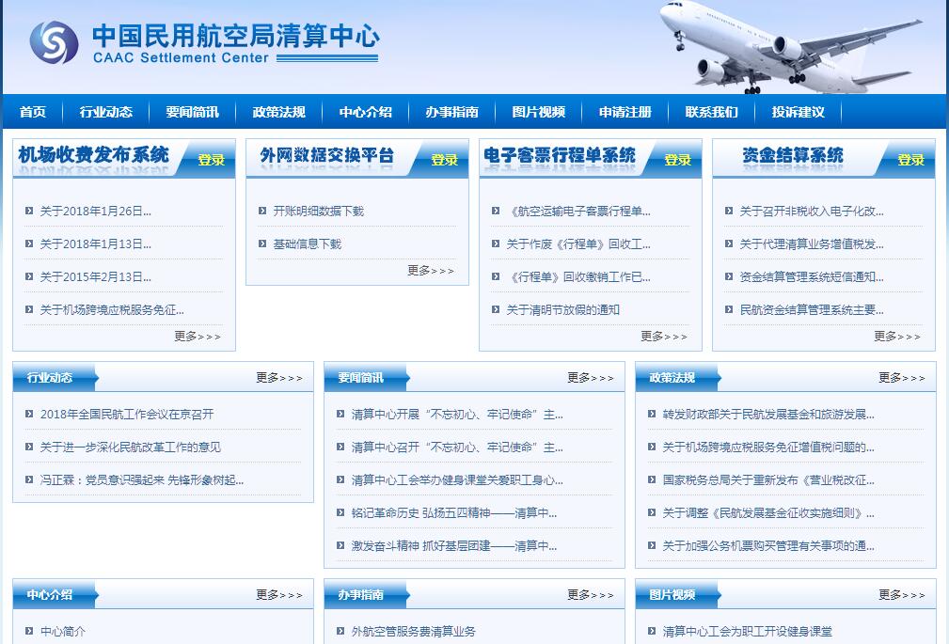Show 更多 under the 政策法规 section header

(x=902, y=378)
